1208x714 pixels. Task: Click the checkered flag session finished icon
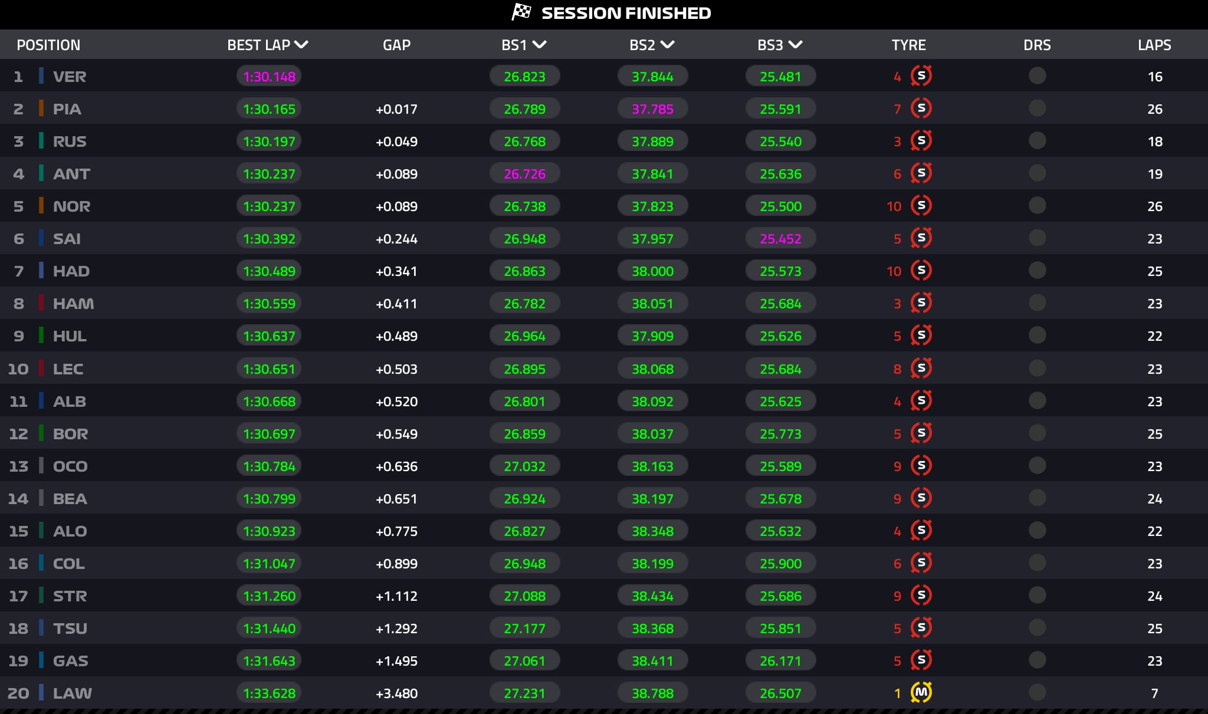[521, 12]
